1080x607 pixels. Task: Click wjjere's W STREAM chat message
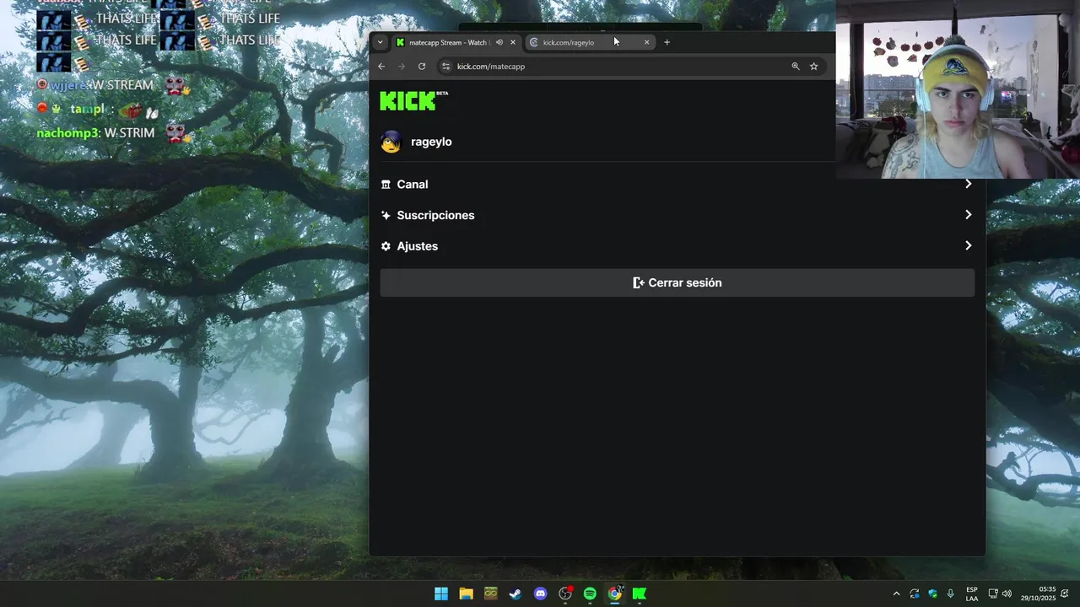[114, 85]
